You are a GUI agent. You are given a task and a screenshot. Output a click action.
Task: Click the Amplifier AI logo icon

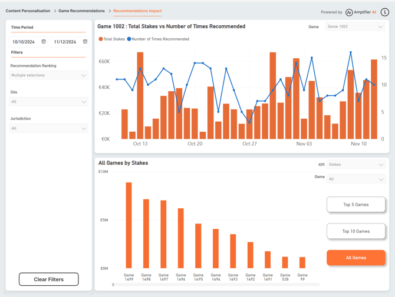pyautogui.click(x=349, y=12)
